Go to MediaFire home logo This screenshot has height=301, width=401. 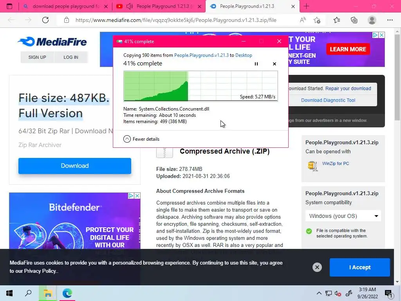pos(52,42)
